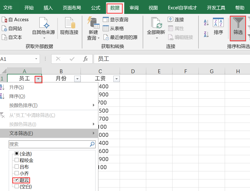The width and height of the screenshot is (250, 191).
Task: Select row 1 header
Action: click(4, 78)
